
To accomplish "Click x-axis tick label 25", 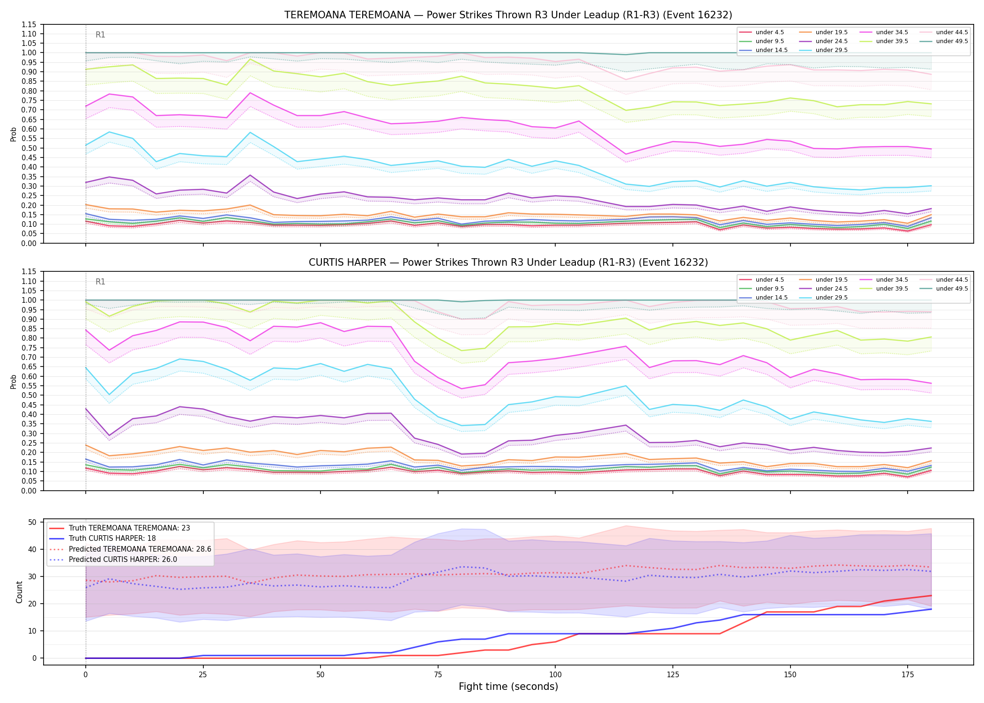I will [x=203, y=675].
